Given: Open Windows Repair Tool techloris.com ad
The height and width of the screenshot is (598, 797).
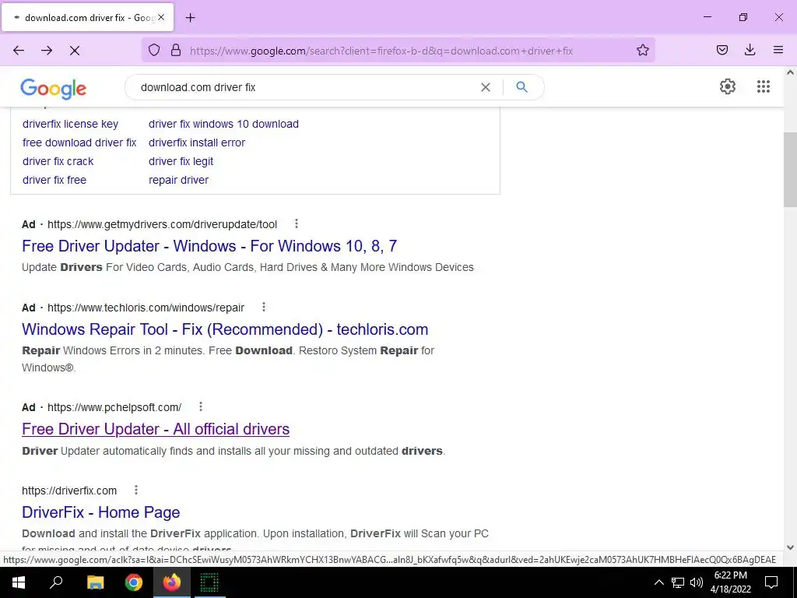Looking at the screenshot, I should tap(225, 329).
